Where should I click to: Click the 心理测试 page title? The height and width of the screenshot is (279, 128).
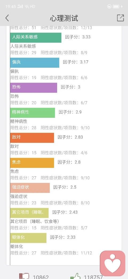point(64,18)
